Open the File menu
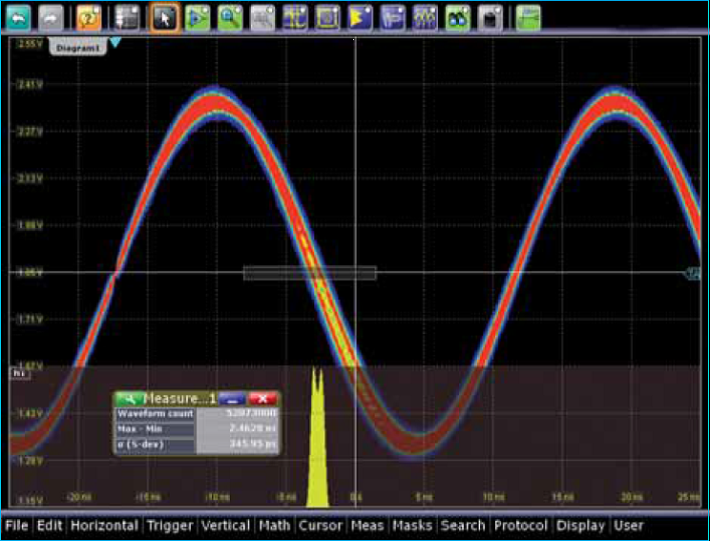Viewport: 710px width, 541px height. [16, 525]
